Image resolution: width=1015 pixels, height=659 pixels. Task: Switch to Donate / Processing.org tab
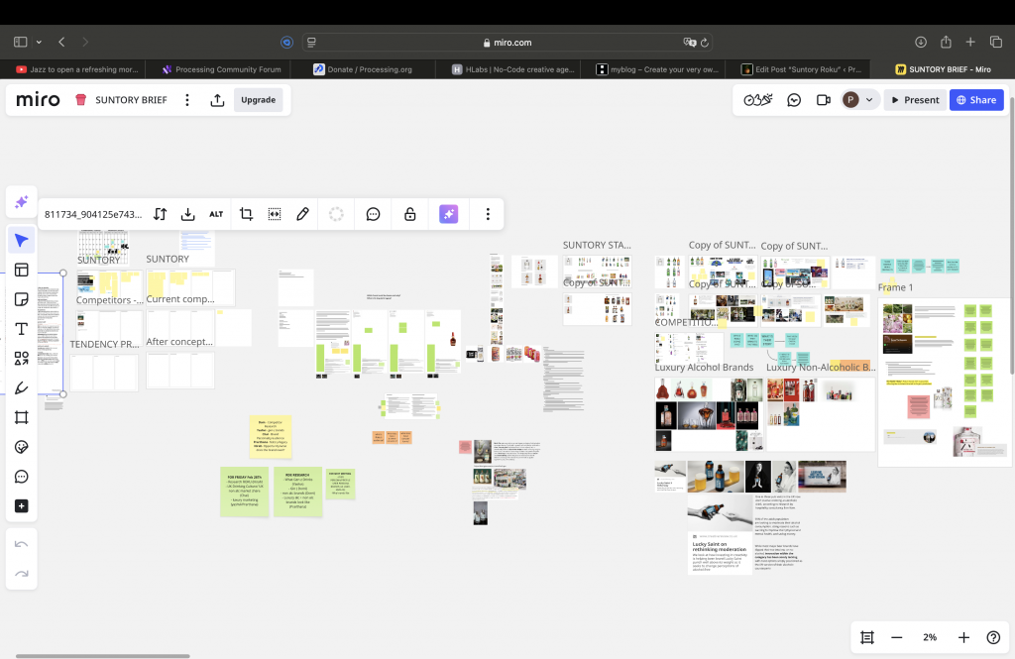pos(363,69)
